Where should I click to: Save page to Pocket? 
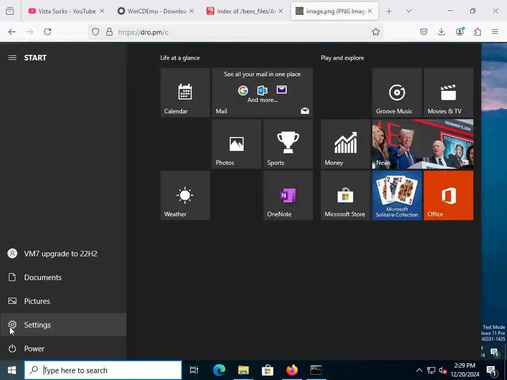[x=424, y=32]
